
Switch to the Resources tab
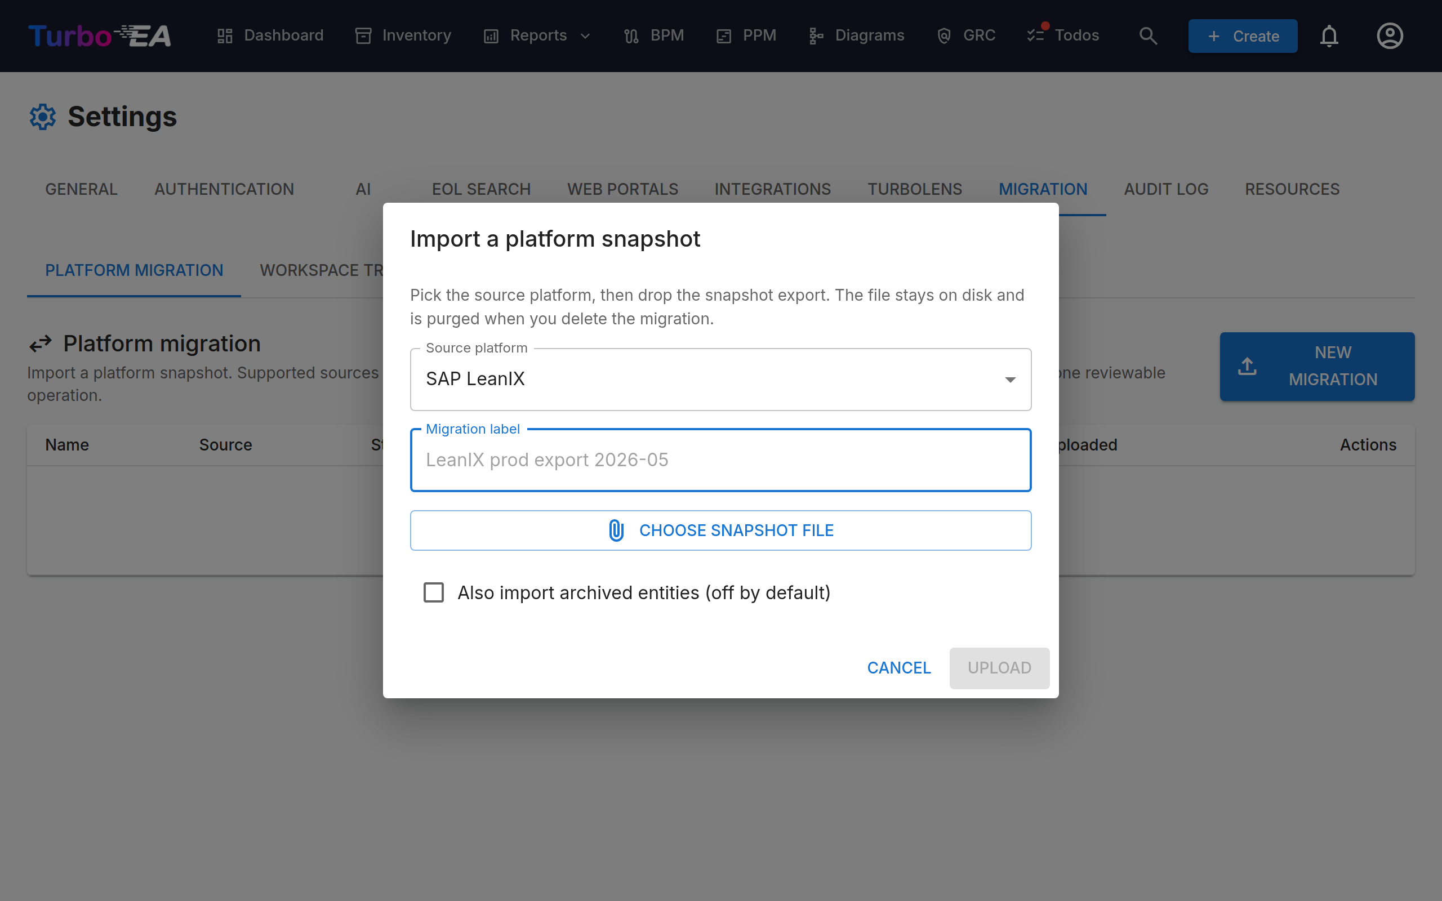tap(1292, 190)
